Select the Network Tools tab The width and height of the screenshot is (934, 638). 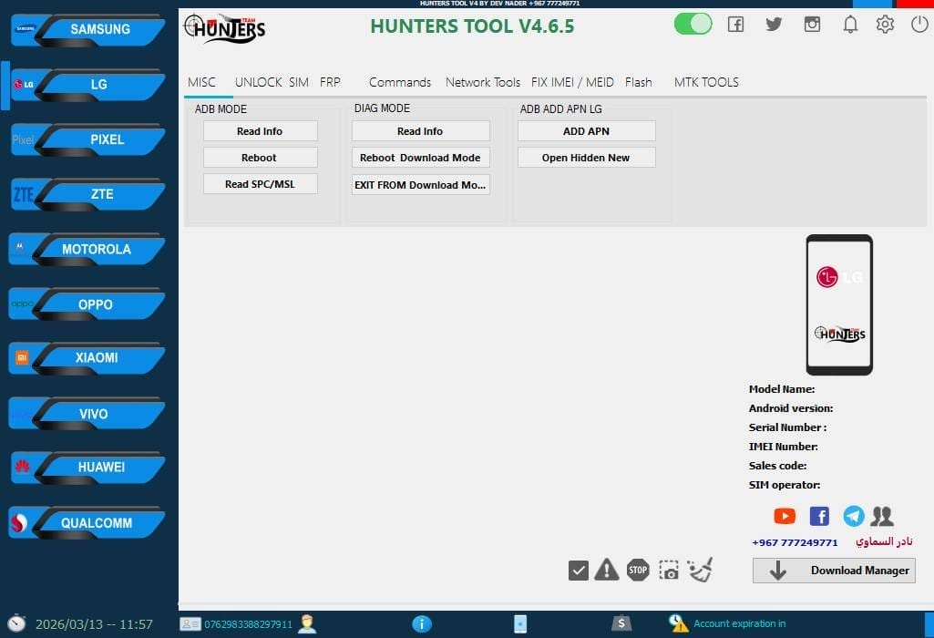(x=483, y=82)
